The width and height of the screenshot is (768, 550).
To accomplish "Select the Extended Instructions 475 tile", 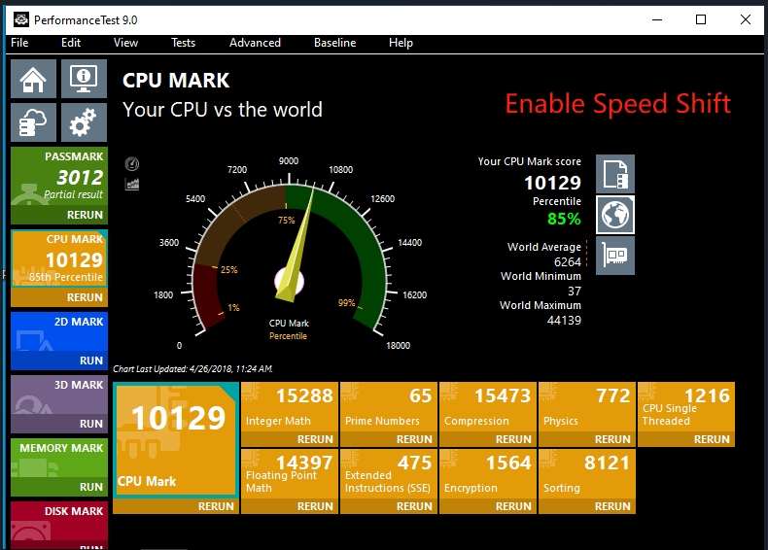I will [x=389, y=474].
